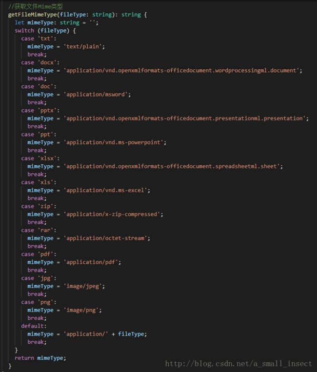Click the case 'pdf' label
The width and height of the screenshot is (317, 372).
coord(39,254)
